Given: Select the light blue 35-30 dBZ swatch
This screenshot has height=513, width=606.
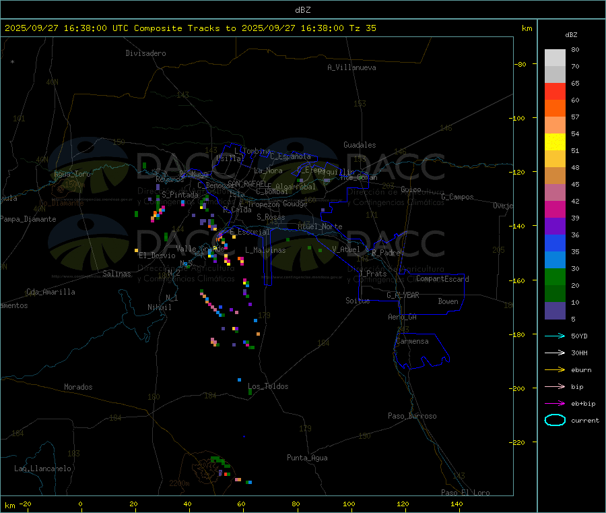Looking at the screenshot, I should [x=555, y=260].
